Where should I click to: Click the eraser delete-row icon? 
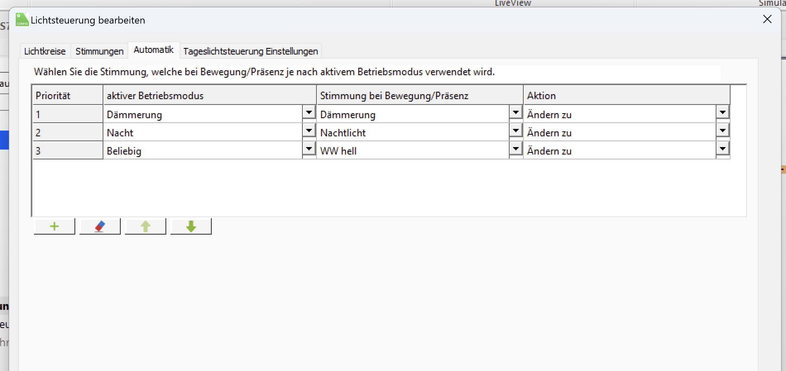[x=100, y=226]
